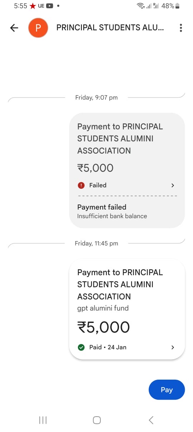Tap the green Paid checkmark icon
193x432 pixels.
click(81, 347)
